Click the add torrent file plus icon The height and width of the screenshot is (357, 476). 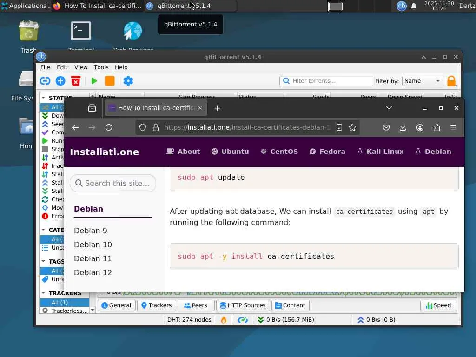point(60,81)
